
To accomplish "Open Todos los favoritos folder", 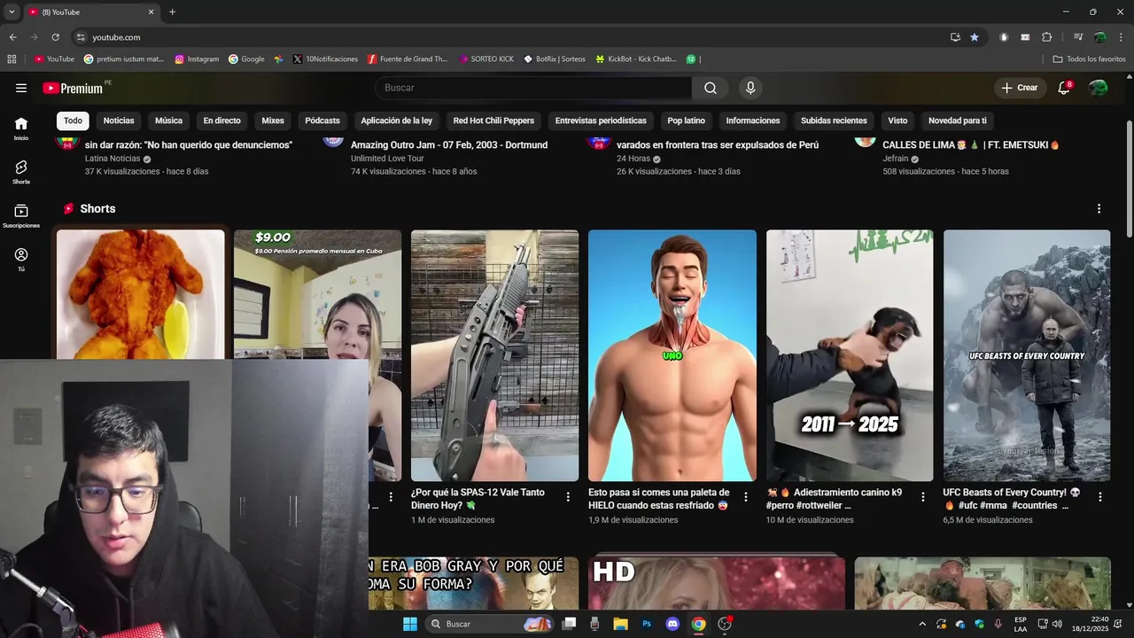I will [x=1089, y=59].
